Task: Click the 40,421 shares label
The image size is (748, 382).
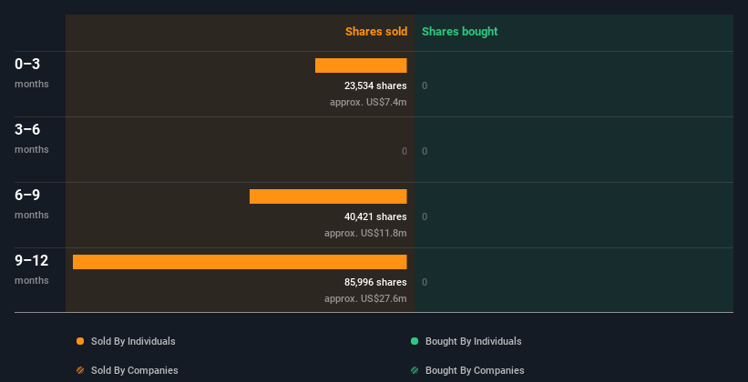Action: [375, 216]
